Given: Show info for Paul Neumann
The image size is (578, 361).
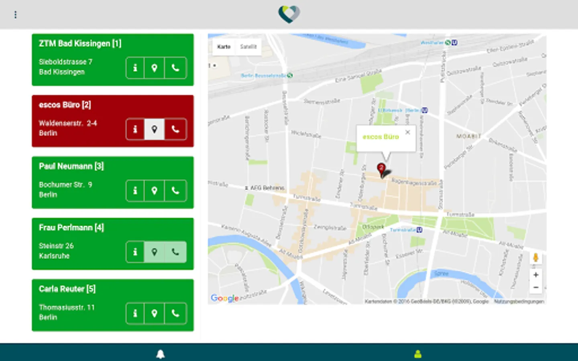Looking at the screenshot, I should coord(135,191).
